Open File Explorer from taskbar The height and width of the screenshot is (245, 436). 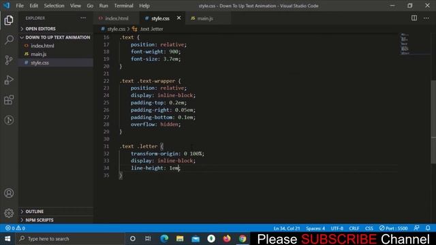pyautogui.click(x=180, y=239)
